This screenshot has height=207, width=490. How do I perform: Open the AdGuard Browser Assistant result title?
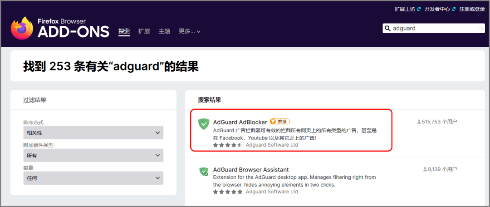click(x=250, y=169)
